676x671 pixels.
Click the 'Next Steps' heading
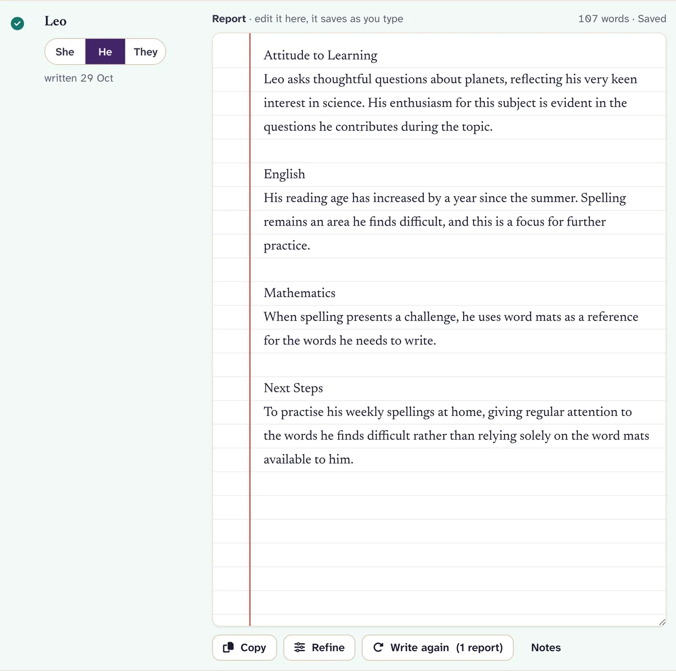tap(293, 388)
